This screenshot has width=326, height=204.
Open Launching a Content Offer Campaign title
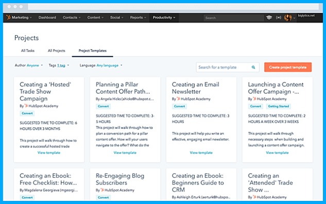pyautogui.click(x=276, y=88)
